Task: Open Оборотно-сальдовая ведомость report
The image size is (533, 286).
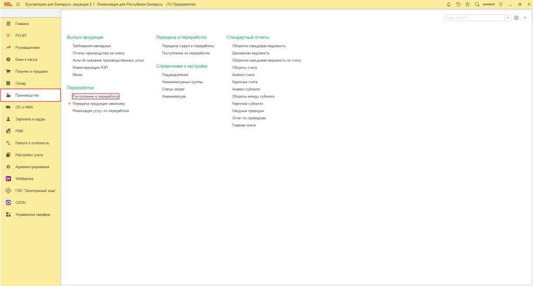Action: click(259, 46)
